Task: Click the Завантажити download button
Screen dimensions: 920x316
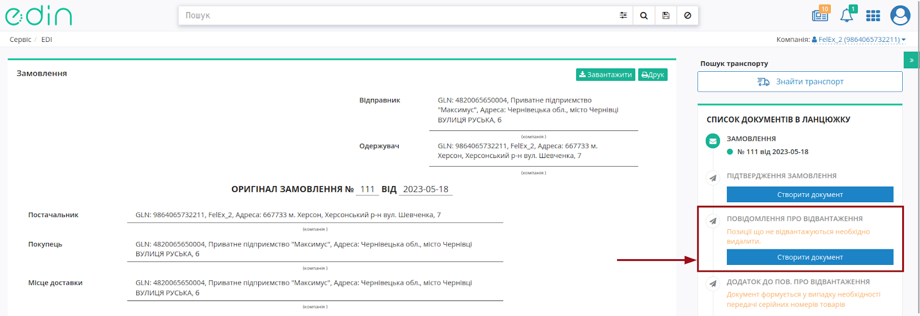Action: 605,75
